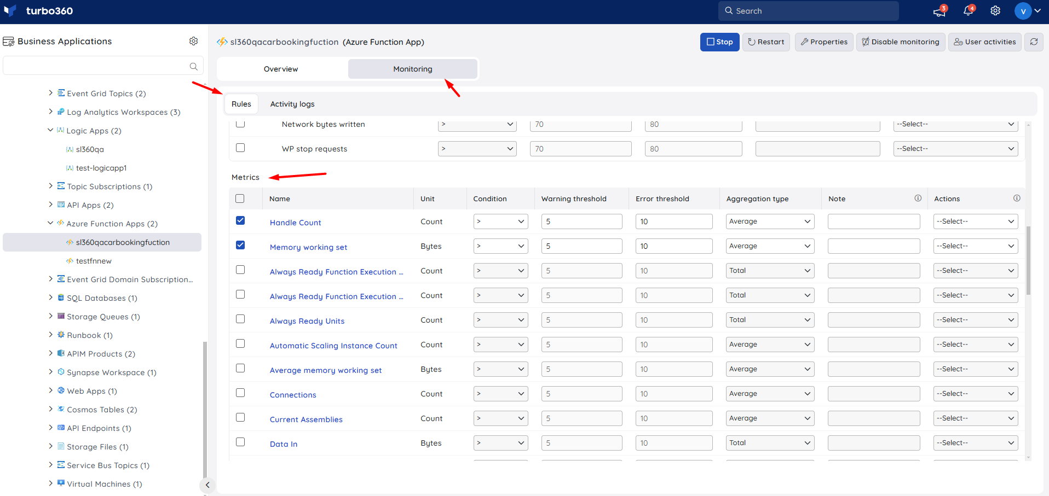1049x496 pixels.
Task: Open User activities button
Action: tap(985, 42)
